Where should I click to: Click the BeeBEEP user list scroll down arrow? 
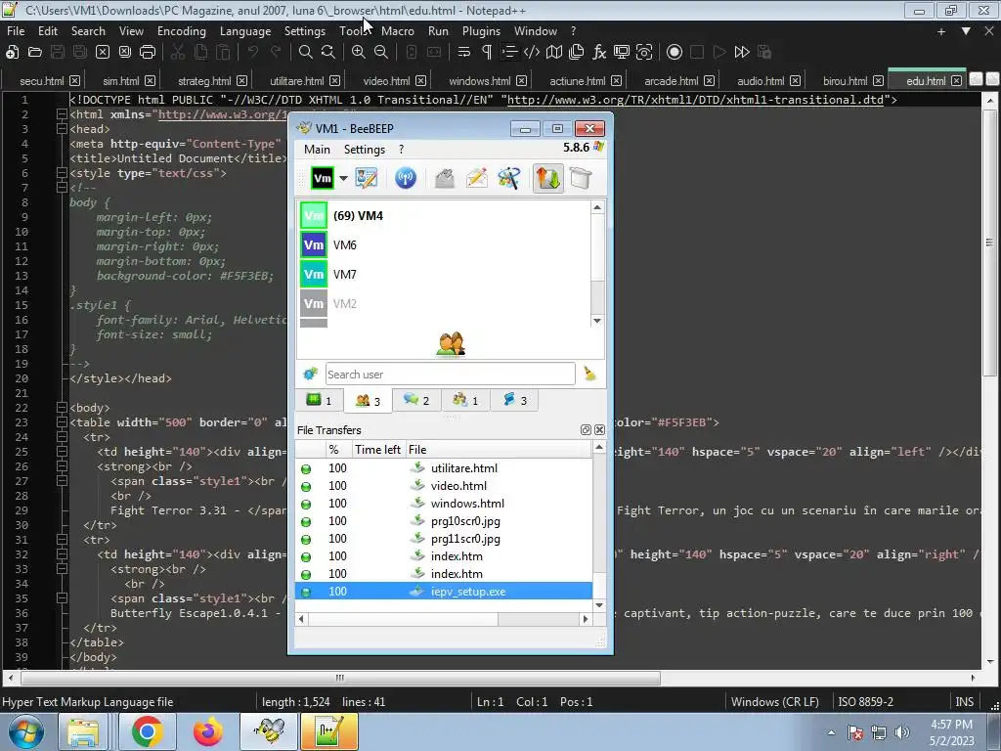pyautogui.click(x=597, y=321)
